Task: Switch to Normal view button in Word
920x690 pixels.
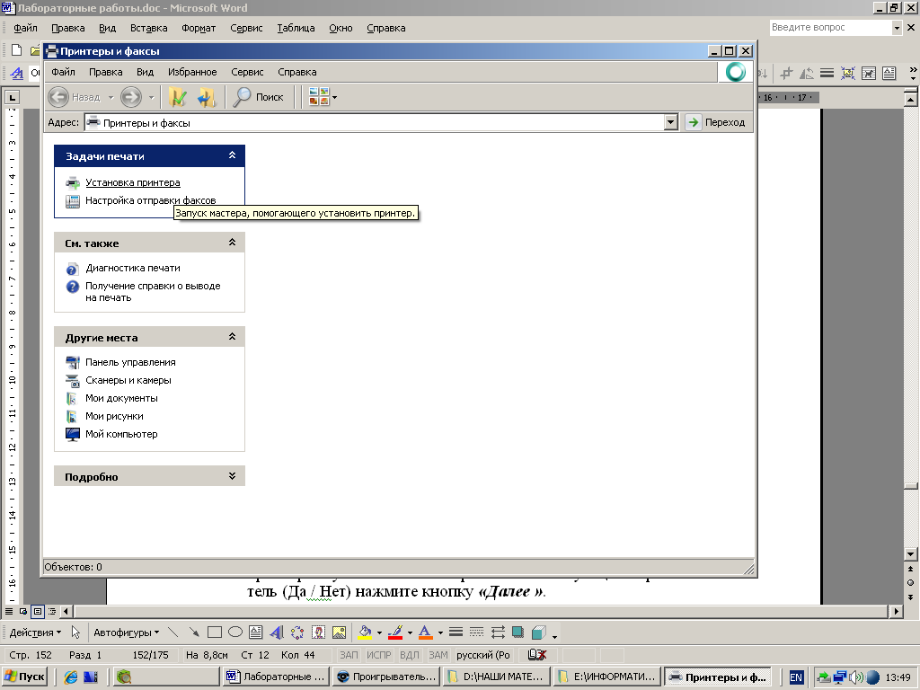Action: pyautogui.click(x=9, y=611)
